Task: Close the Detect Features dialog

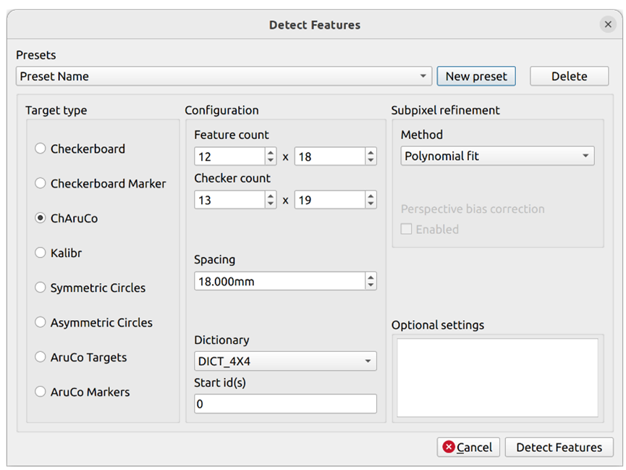Action: [607, 25]
